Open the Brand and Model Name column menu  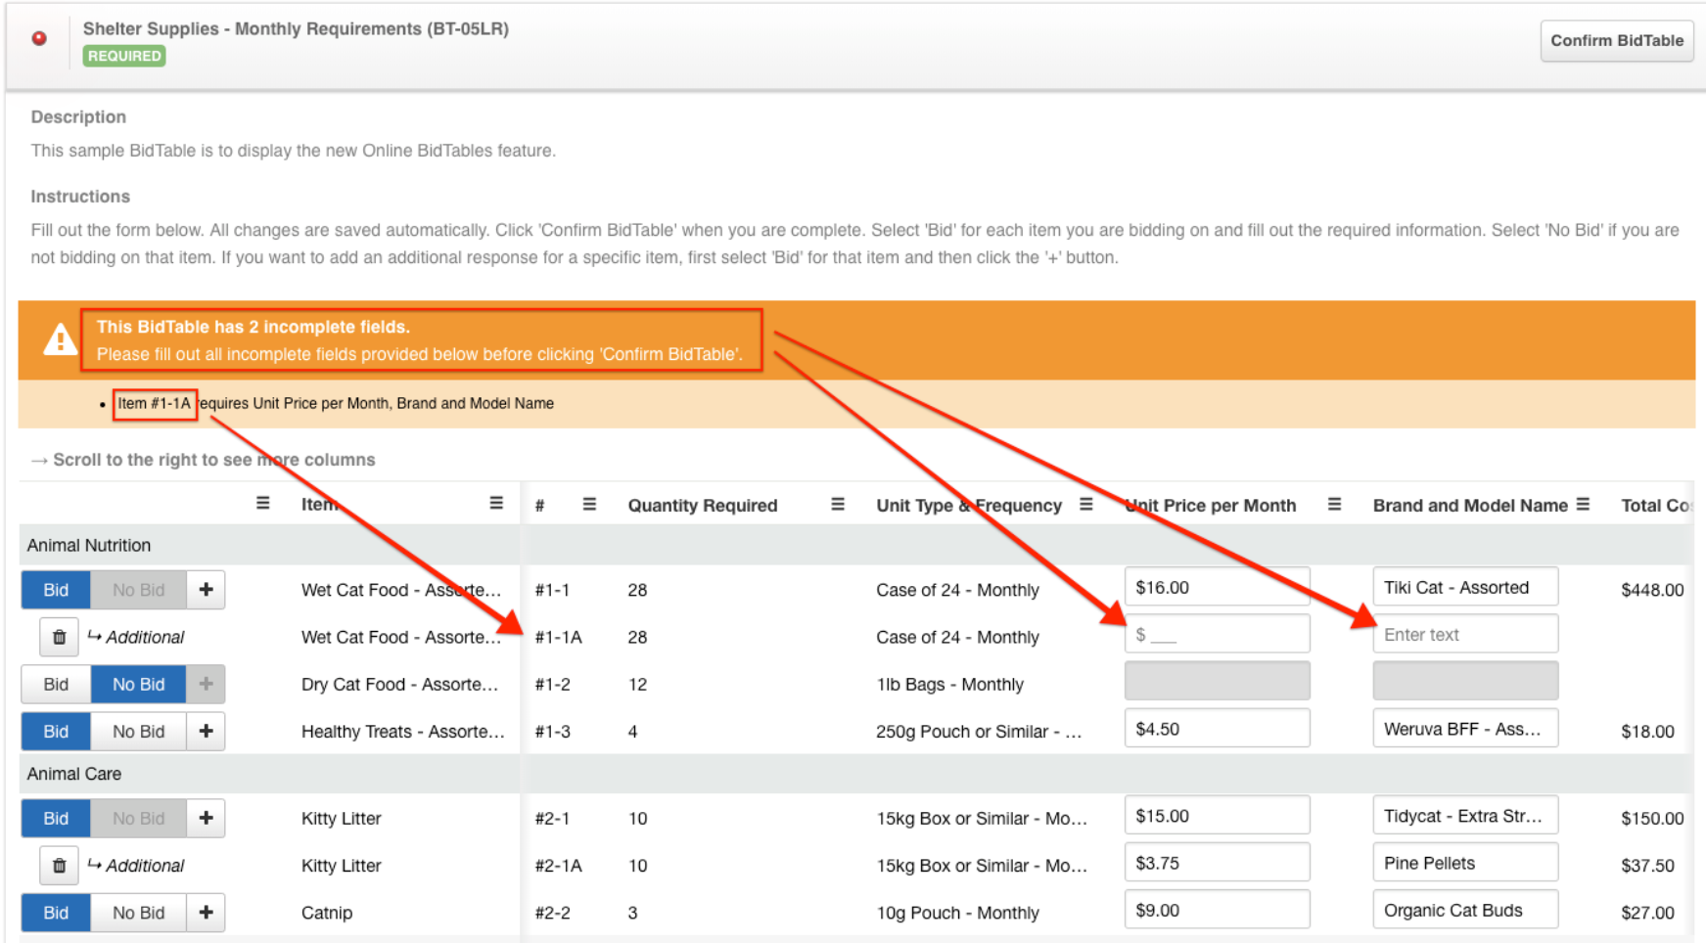pos(1583,505)
